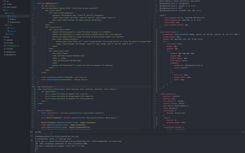Open progress-bar.js in the file tree
245x153 pixels.
[x=15, y=22]
